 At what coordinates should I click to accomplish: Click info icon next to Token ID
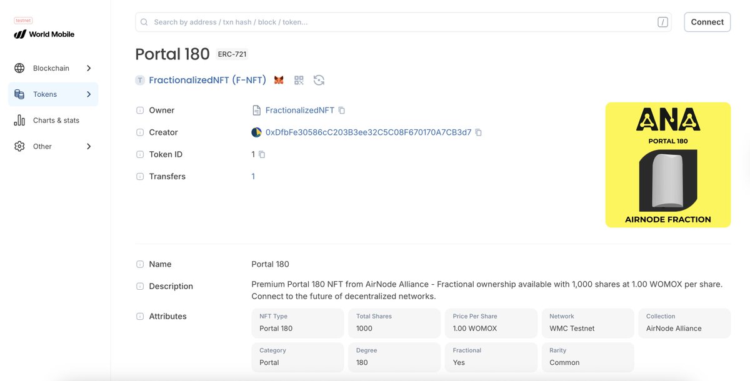[140, 154]
